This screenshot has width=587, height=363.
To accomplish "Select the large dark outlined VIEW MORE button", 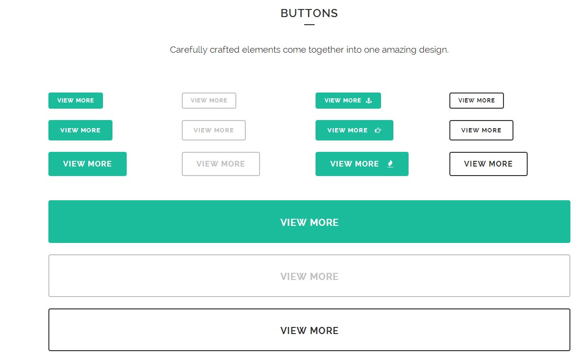I will coord(488,164).
